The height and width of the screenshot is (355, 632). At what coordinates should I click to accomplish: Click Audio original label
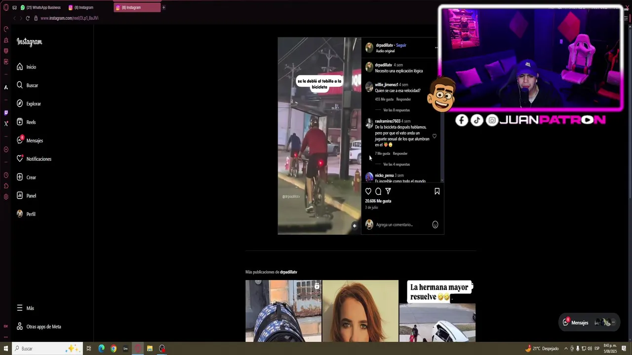tap(385, 51)
